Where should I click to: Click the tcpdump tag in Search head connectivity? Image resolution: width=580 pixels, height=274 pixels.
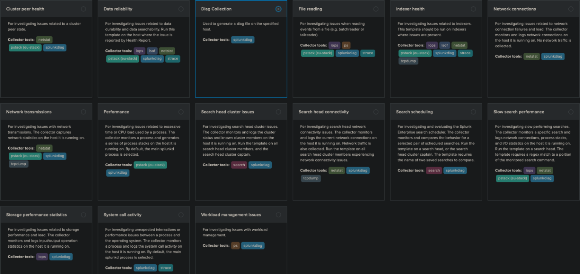(311, 178)
